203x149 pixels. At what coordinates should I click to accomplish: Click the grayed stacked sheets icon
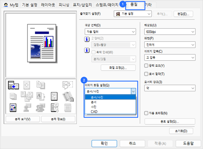tap(13, 96)
